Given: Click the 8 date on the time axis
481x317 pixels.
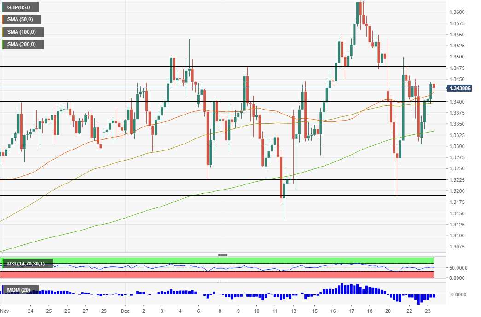Looking at the screenshot, I should pos(220,311).
